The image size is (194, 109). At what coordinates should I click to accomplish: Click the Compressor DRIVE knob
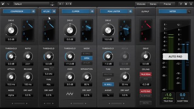click(x=11, y=30)
